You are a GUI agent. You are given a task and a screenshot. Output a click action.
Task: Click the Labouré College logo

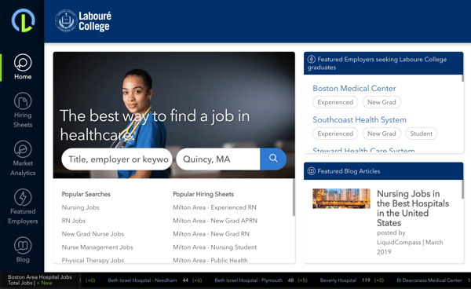tap(83, 21)
